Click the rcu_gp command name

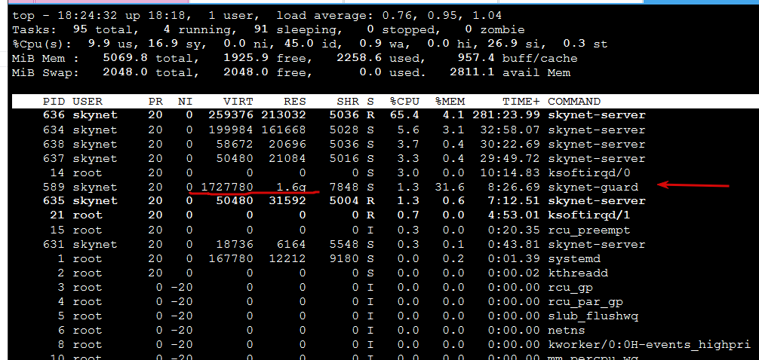(x=570, y=288)
